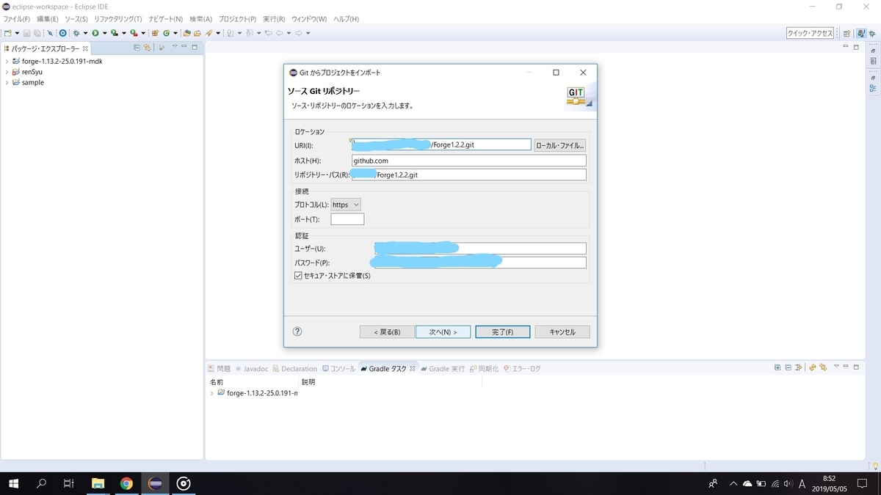Open the Java perspective icon at top right

pos(861,33)
